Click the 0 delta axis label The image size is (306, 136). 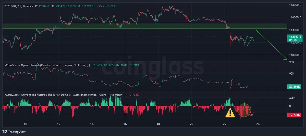[290, 106]
